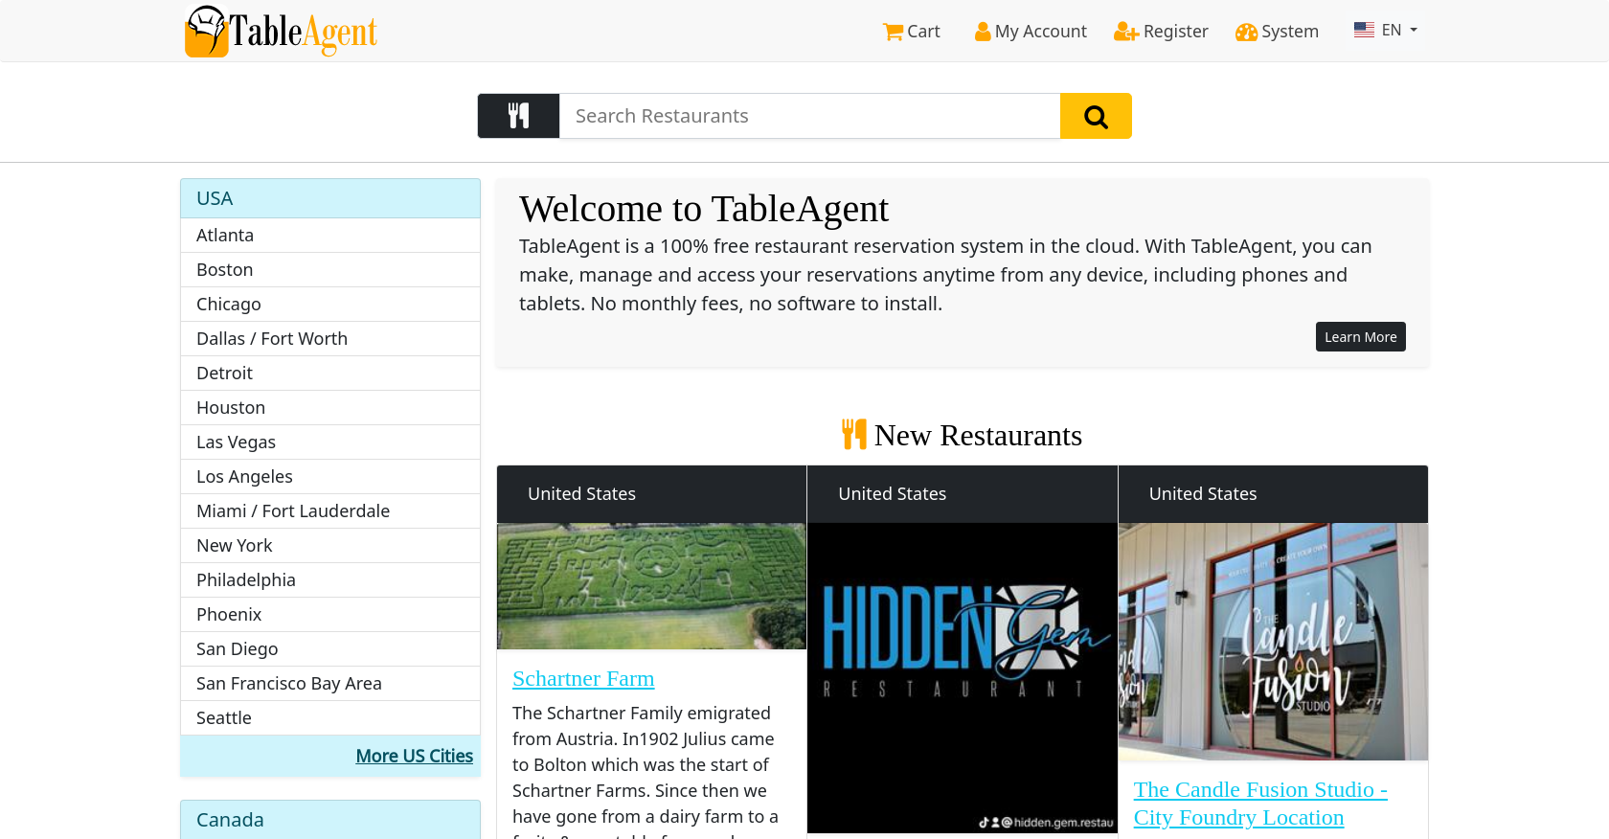Click the New Restaurants fork-and-knife icon
The height and width of the screenshot is (839, 1609).
click(x=853, y=435)
